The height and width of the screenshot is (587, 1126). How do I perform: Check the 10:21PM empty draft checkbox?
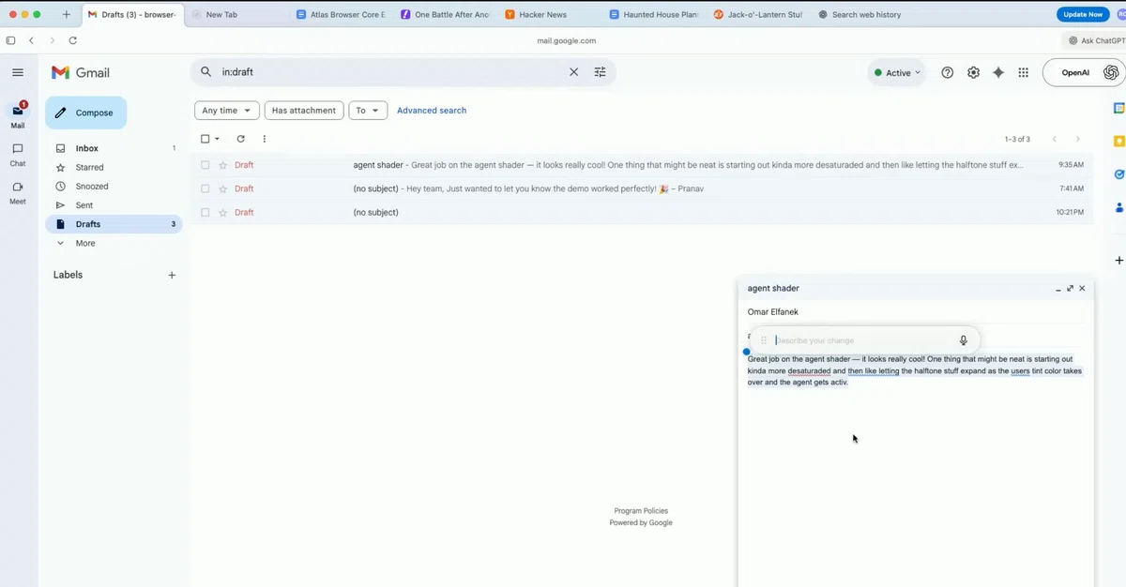(x=205, y=212)
